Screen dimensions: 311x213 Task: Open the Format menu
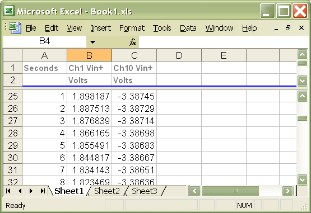click(132, 28)
